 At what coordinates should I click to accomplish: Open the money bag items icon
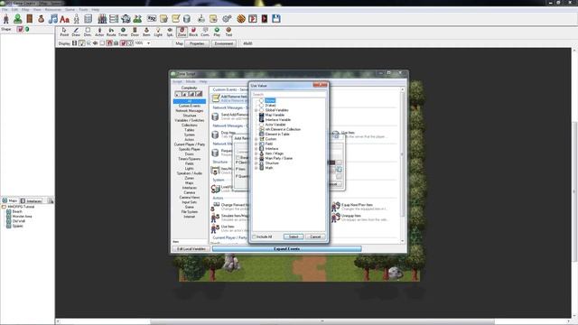(x=42, y=18)
